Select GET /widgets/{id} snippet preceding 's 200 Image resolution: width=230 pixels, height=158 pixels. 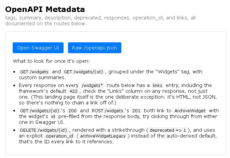point(40,111)
